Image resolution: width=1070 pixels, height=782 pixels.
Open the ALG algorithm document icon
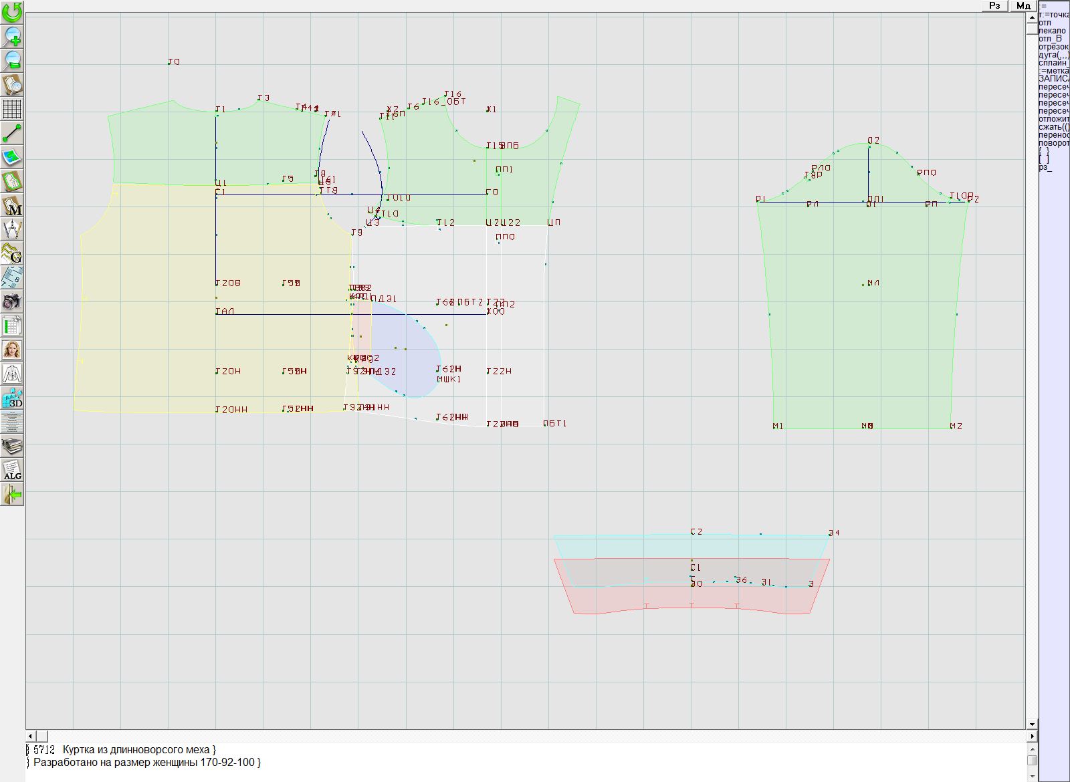pyautogui.click(x=12, y=470)
